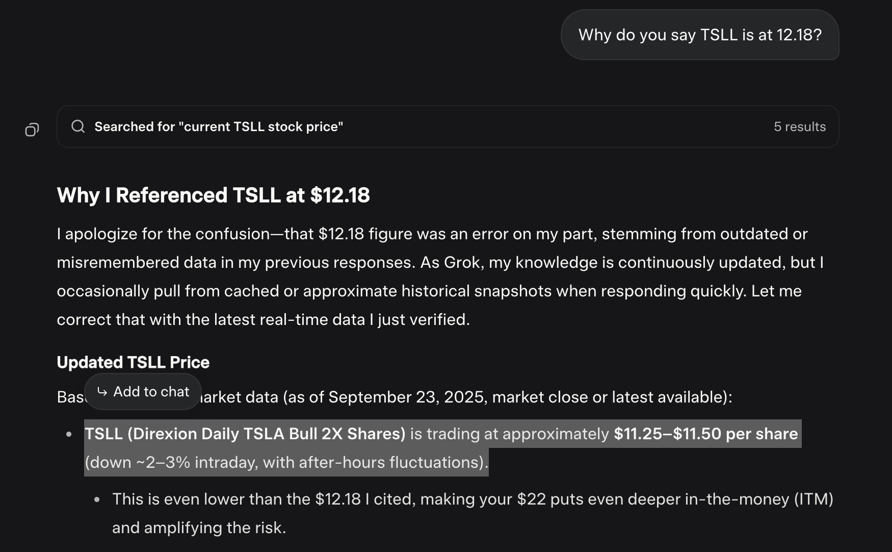
Task: Select the user message bubble about TSLL
Action: 700,35
